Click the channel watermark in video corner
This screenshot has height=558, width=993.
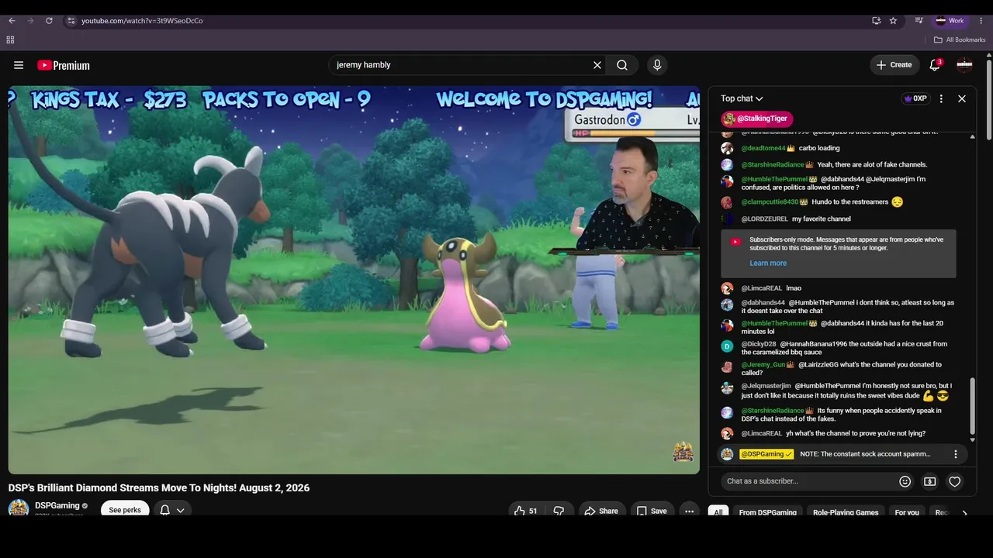[x=683, y=452]
